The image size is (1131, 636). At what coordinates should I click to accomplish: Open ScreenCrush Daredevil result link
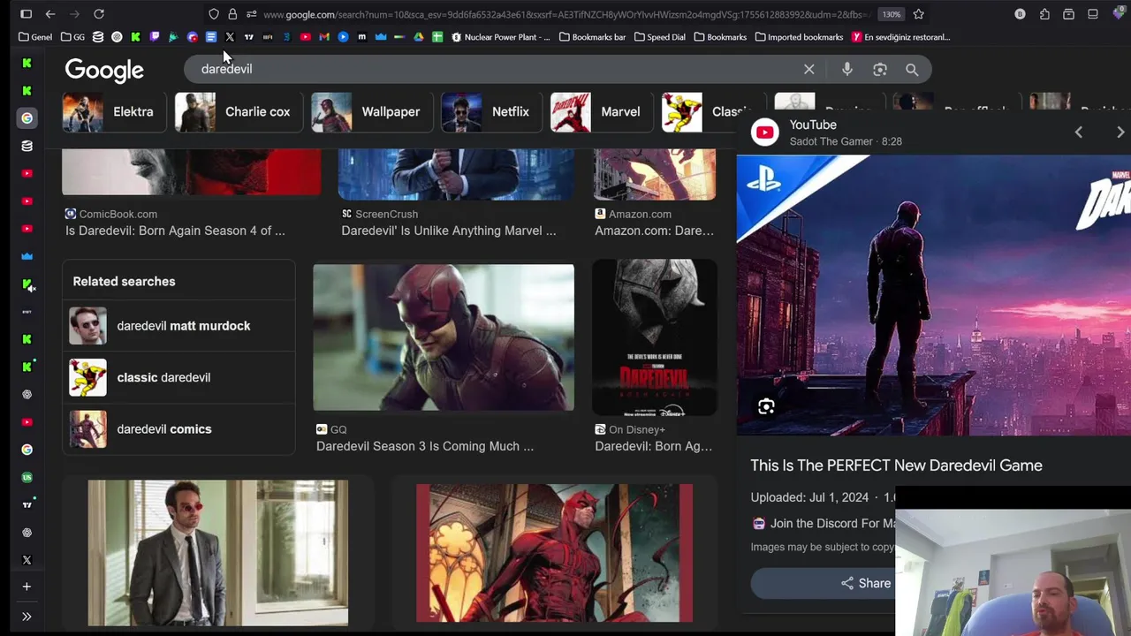[449, 231]
